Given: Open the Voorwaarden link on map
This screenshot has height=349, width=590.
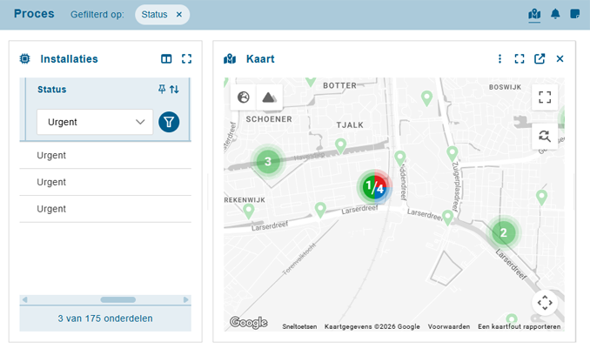Looking at the screenshot, I should pyautogui.click(x=448, y=326).
